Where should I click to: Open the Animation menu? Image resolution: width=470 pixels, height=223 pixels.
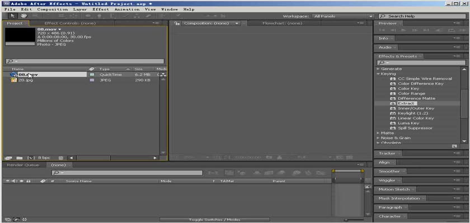point(128,9)
